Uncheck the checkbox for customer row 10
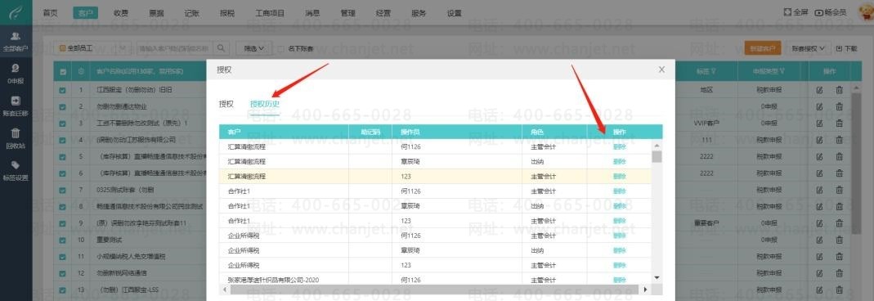This screenshot has height=301, width=874. pyautogui.click(x=62, y=240)
